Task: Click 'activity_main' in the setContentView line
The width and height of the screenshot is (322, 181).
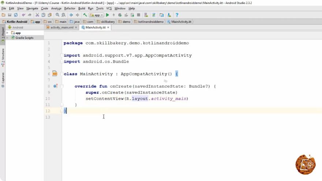Action: click(x=169, y=98)
